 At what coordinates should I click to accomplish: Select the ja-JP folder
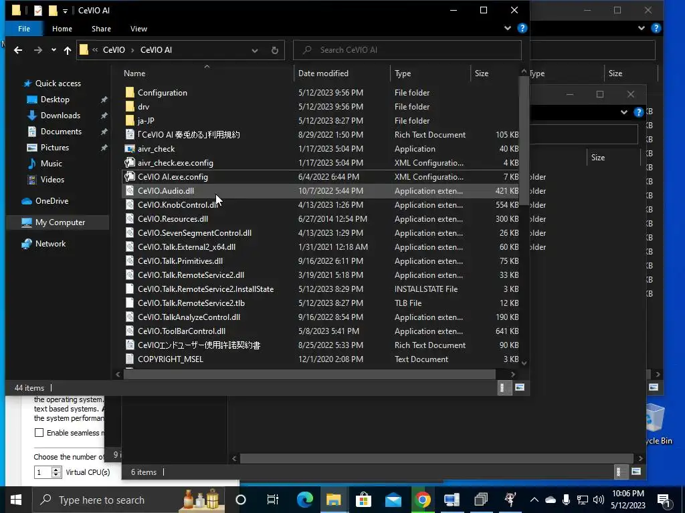click(146, 121)
